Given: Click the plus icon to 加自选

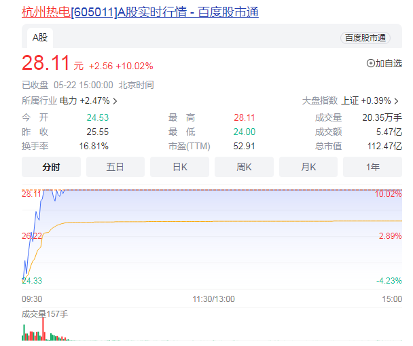Looking at the screenshot, I should tap(371, 63).
